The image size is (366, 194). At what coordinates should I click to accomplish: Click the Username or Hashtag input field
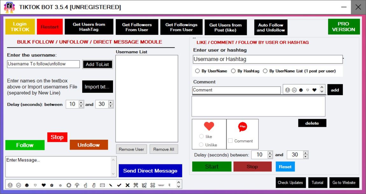(267, 59)
